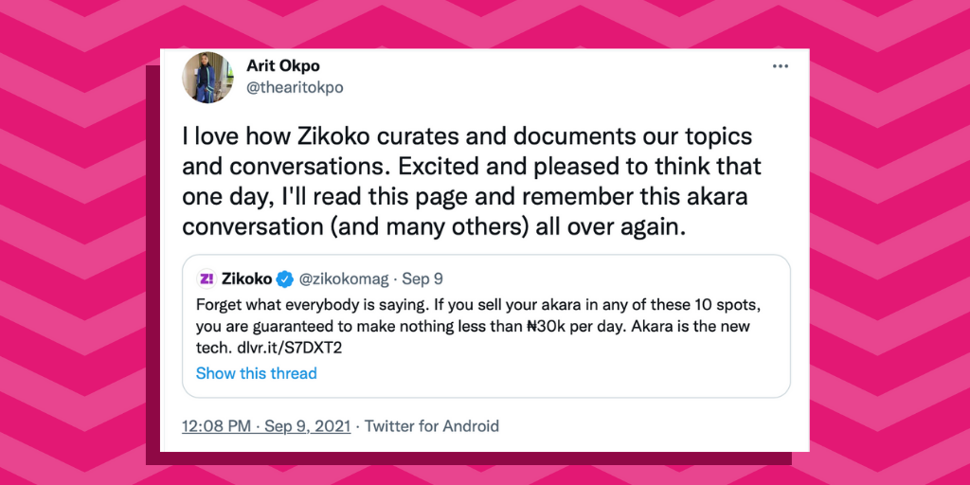Image resolution: width=970 pixels, height=485 pixels.
Task: Click the @thearitokpo handle
Action: pyautogui.click(x=295, y=87)
